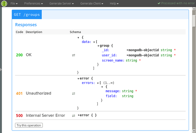The width and height of the screenshot is (196, 133).
Task: Toggle schema/JSON view for 401 response
Action: pos(73,93)
